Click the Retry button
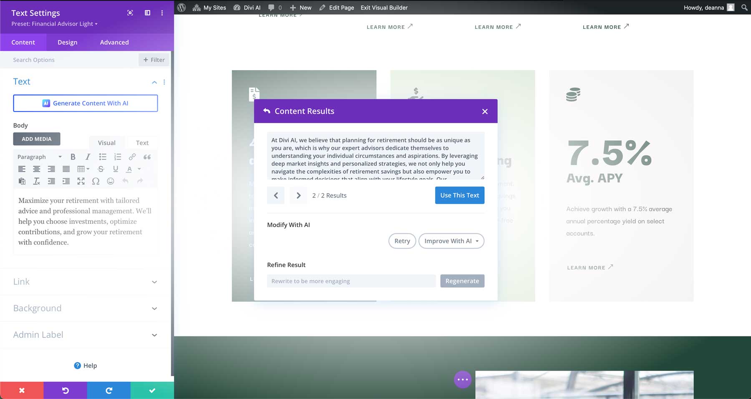This screenshot has height=399, width=751. click(x=402, y=241)
